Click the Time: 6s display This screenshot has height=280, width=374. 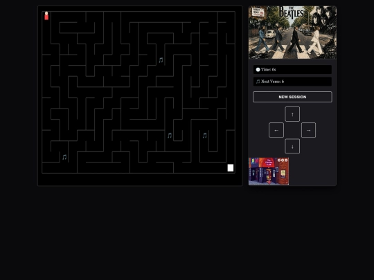(x=292, y=70)
